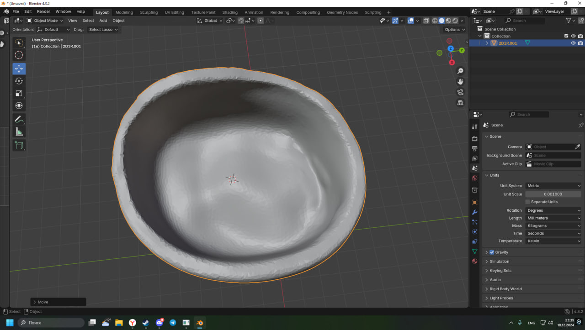585x330 pixels.
Task: Open the Length units dropdown
Action: (553, 218)
